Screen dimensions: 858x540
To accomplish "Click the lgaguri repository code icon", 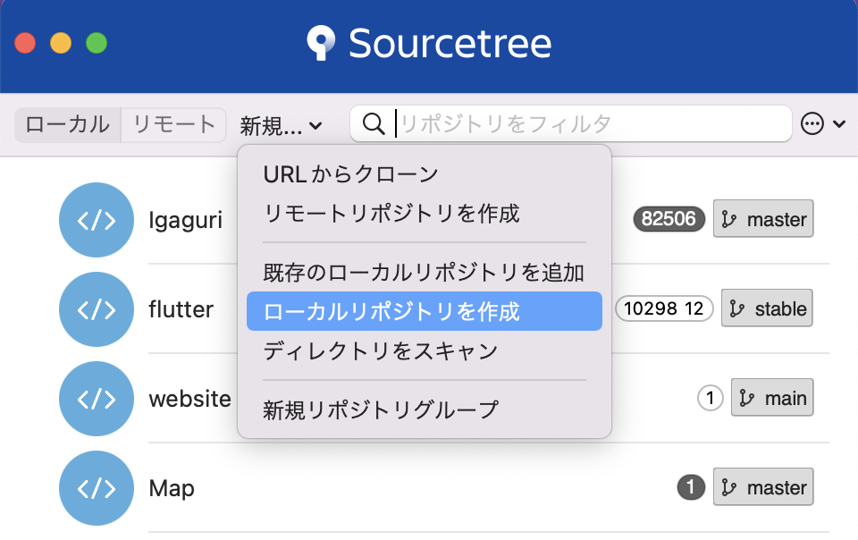I will tap(97, 220).
